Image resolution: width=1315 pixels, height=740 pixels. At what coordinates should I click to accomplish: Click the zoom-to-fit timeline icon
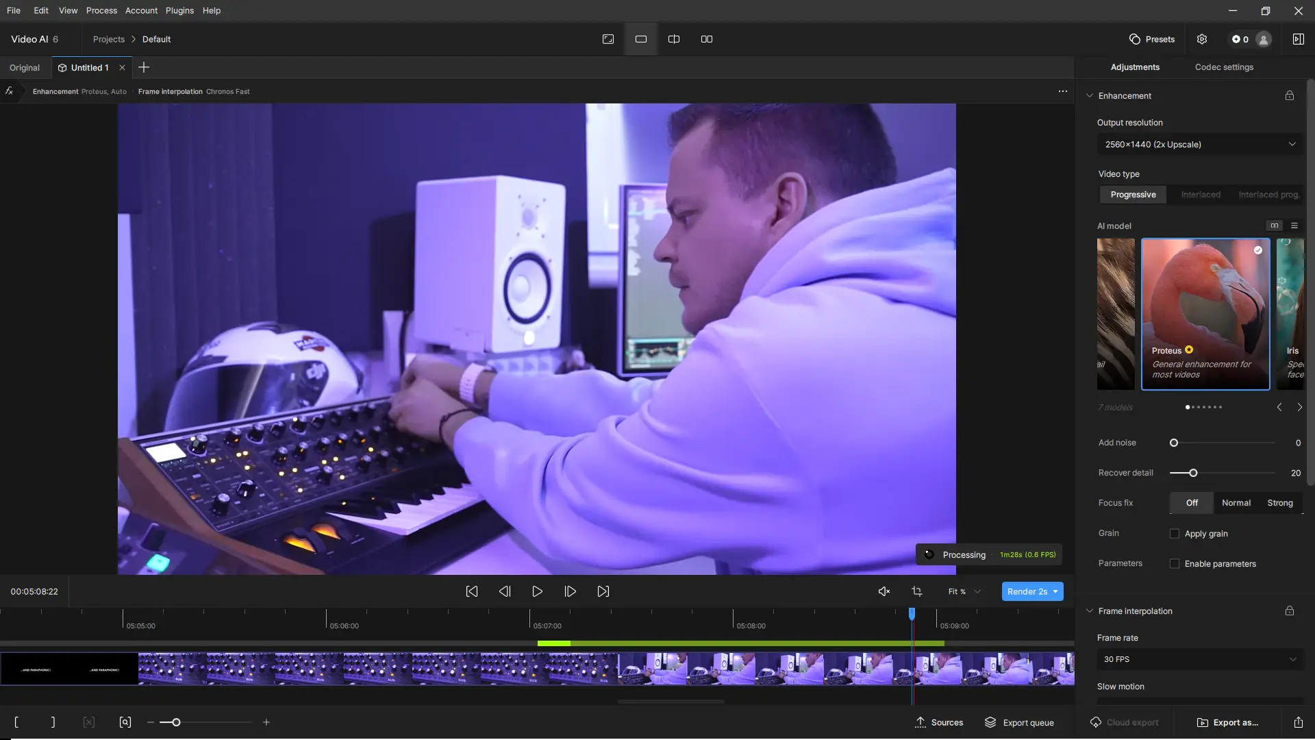[x=125, y=722]
